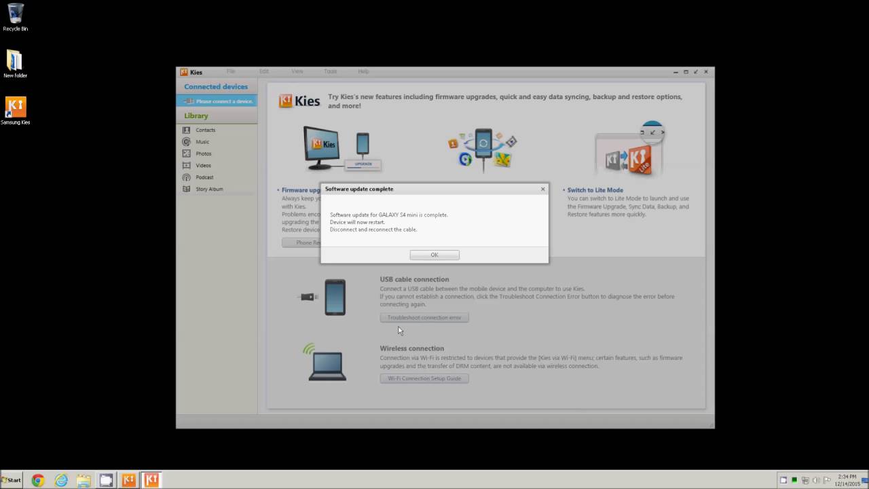Open the Help menu in Kies
The image size is (869, 489).
point(363,71)
